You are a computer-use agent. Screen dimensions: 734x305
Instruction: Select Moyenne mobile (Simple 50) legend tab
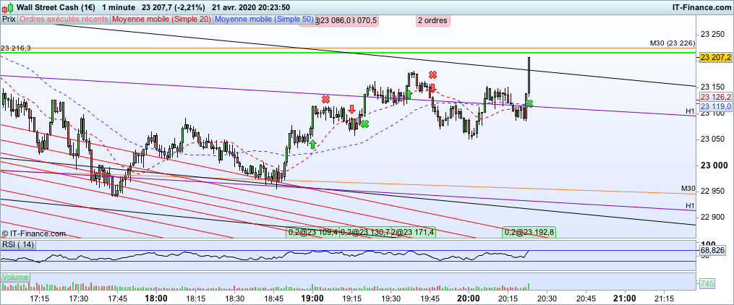point(263,20)
